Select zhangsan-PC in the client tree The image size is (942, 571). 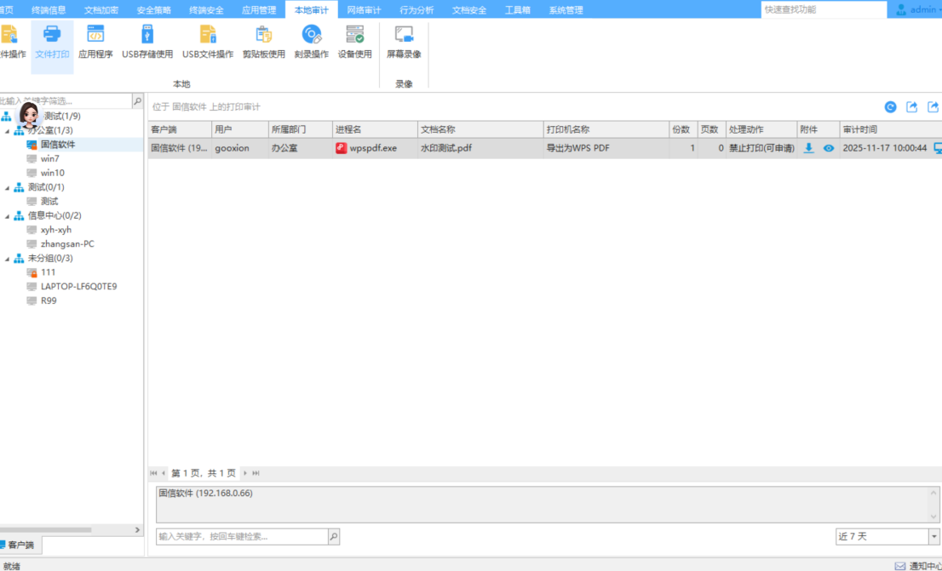[67, 244]
